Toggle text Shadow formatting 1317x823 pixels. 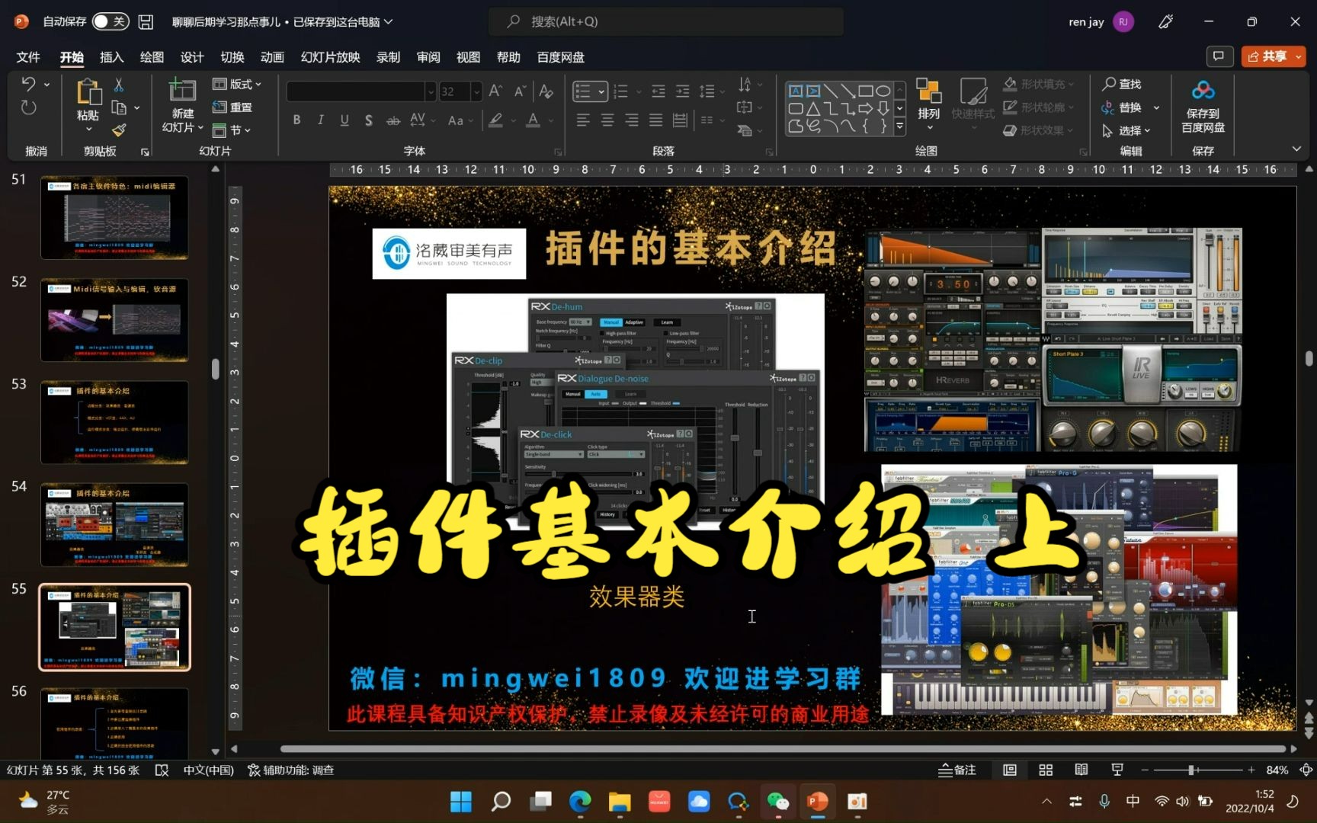tap(369, 120)
